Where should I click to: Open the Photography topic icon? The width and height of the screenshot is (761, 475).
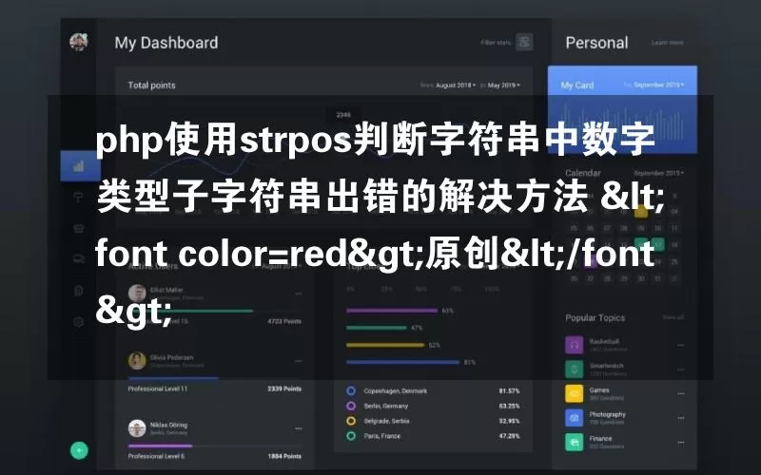pyautogui.click(x=575, y=418)
